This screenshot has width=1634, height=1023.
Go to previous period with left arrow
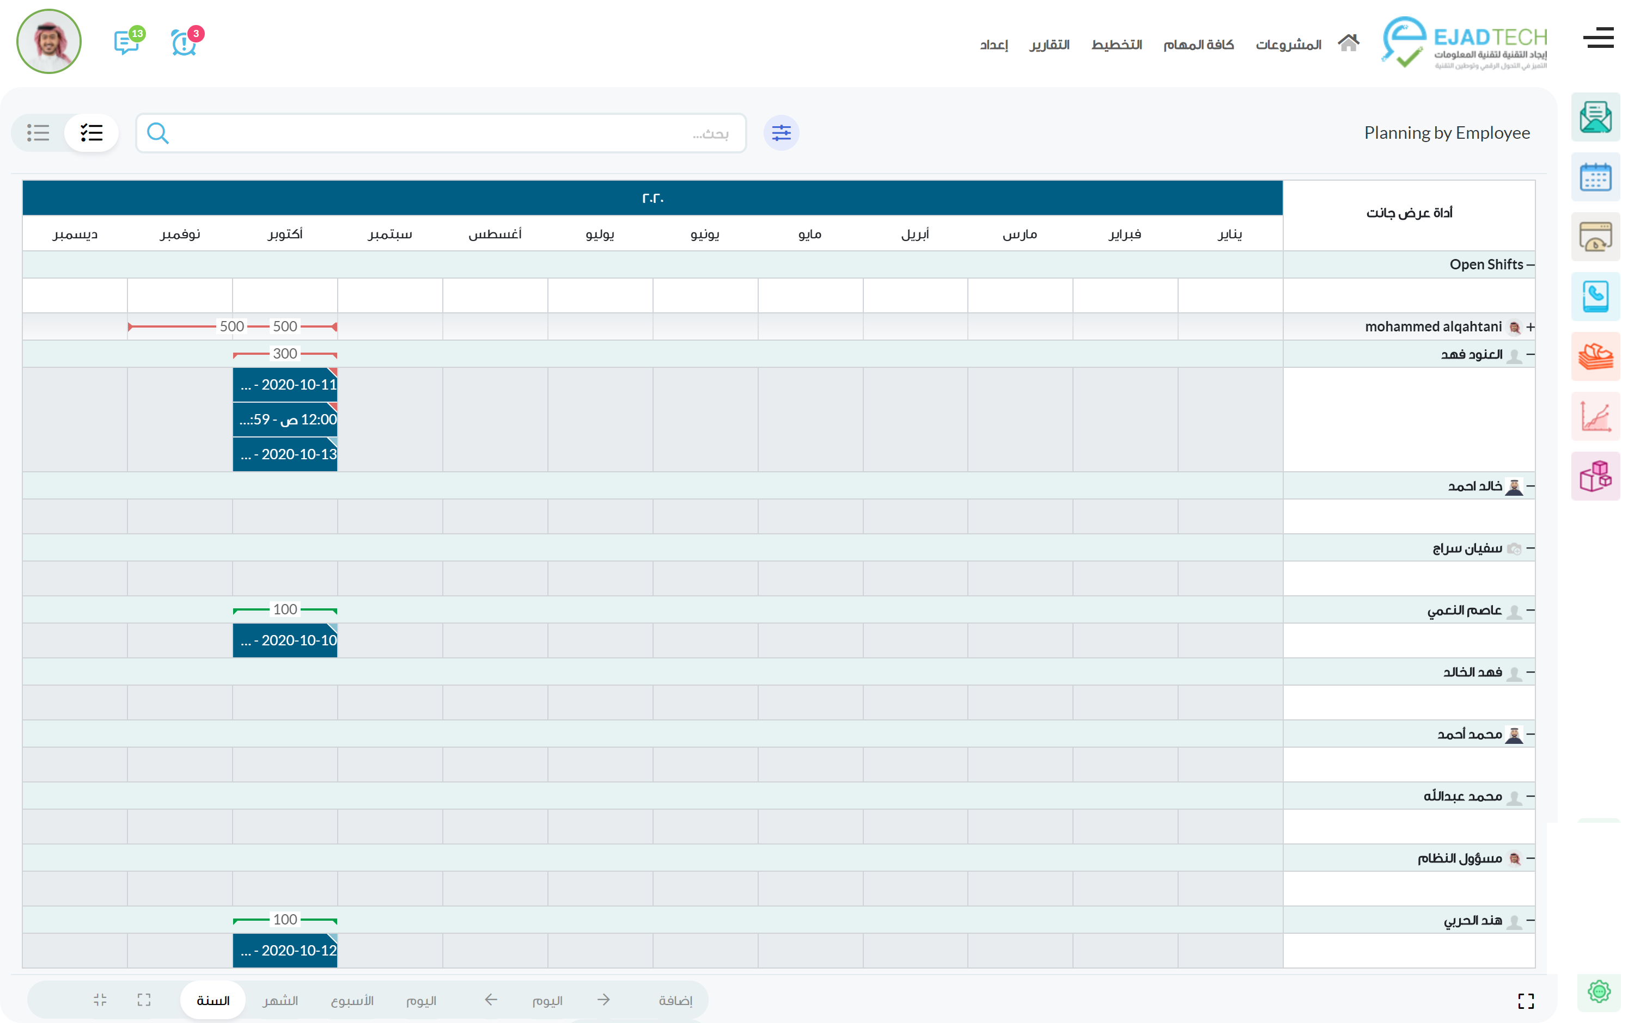(491, 999)
